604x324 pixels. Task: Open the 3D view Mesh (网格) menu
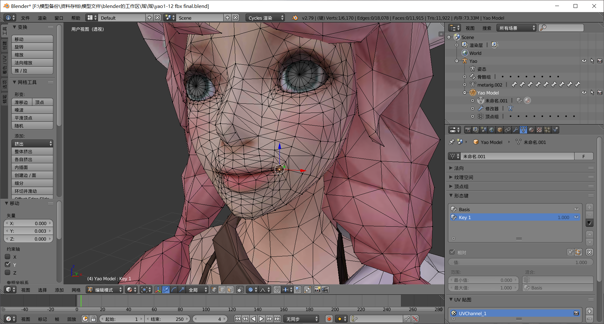pos(76,290)
